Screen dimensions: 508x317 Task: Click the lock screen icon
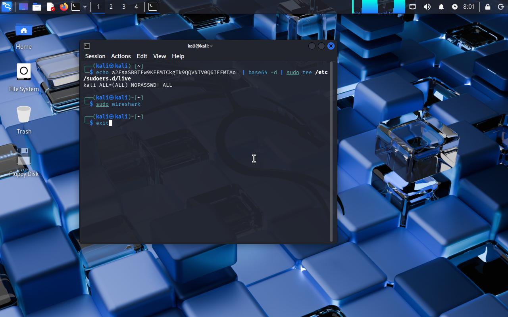pos(487,7)
